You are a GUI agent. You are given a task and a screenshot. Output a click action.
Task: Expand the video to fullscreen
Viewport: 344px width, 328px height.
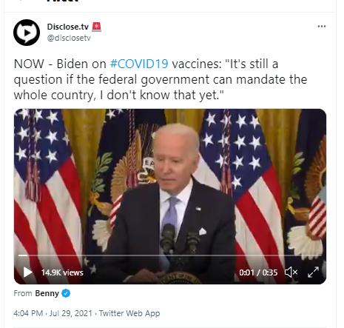click(x=313, y=272)
